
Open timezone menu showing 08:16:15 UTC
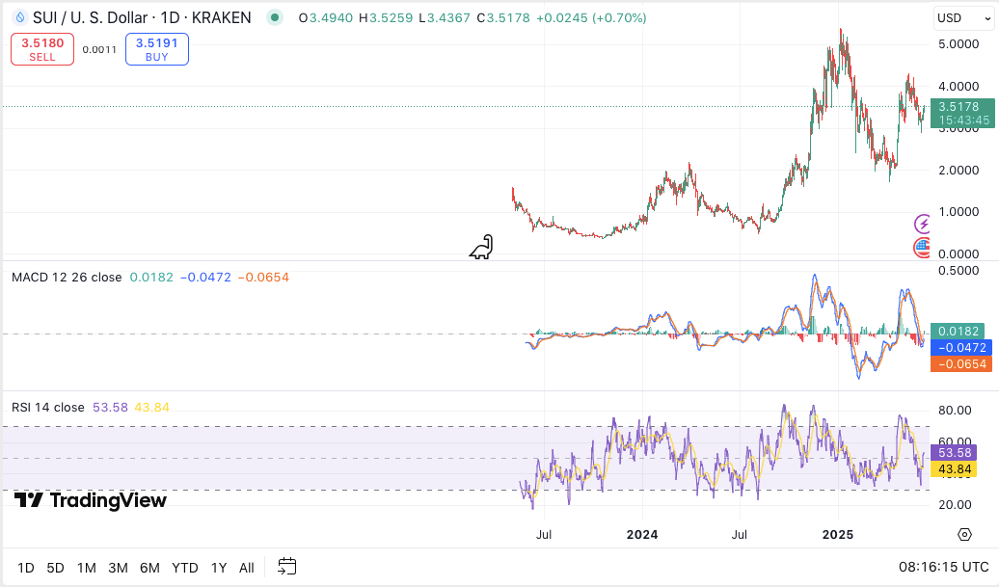943,567
